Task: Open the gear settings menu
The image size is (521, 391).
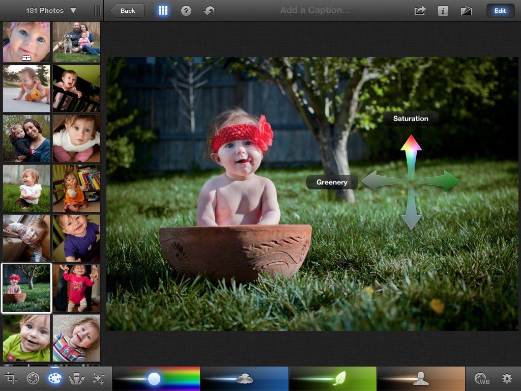Action: 507,378
